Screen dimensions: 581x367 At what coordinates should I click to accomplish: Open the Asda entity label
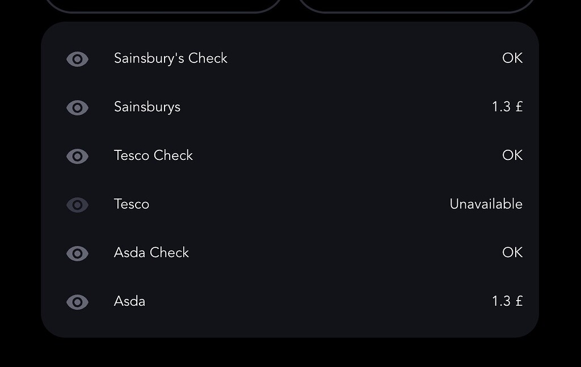coord(129,302)
